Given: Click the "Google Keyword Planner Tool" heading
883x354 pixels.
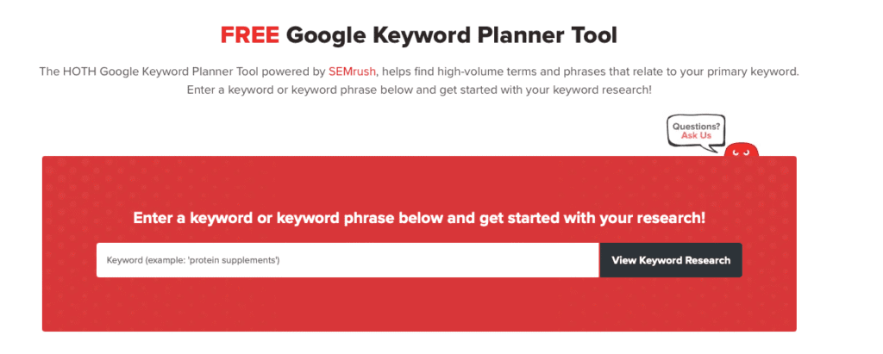Looking at the screenshot, I should tap(452, 35).
